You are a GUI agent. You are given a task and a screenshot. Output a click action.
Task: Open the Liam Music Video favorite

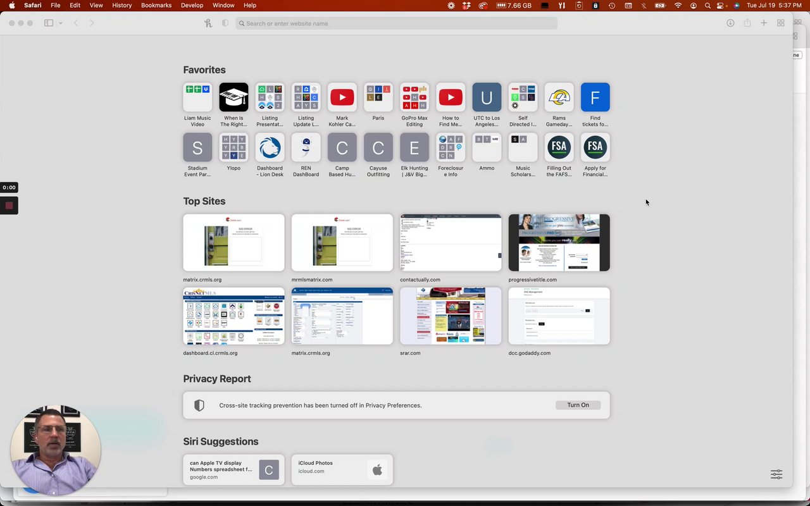click(x=197, y=97)
